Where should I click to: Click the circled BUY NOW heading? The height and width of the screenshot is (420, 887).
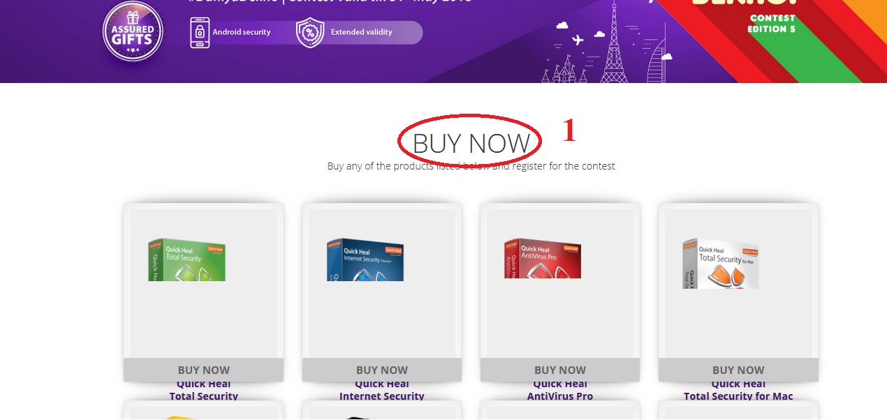pyautogui.click(x=471, y=143)
